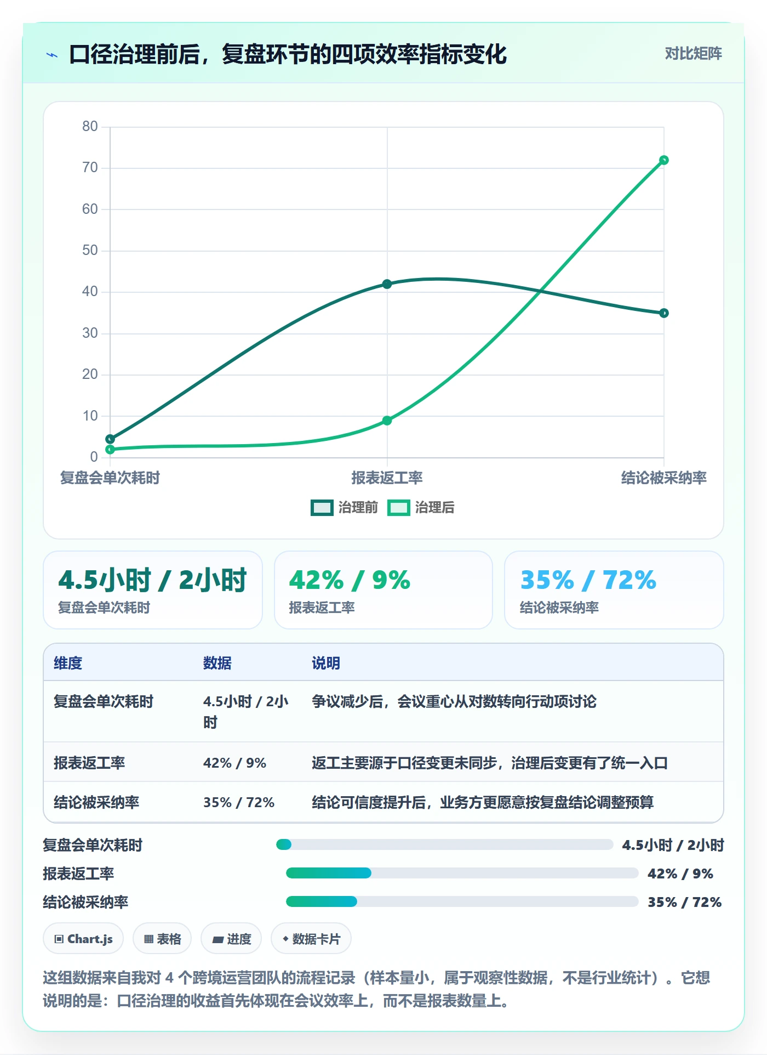Click the 报表返工率 x-axis label
The height and width of the screenshot is (1055, 767).
pos(387,478)
